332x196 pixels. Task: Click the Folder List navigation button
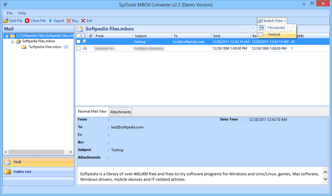(38, 172)
